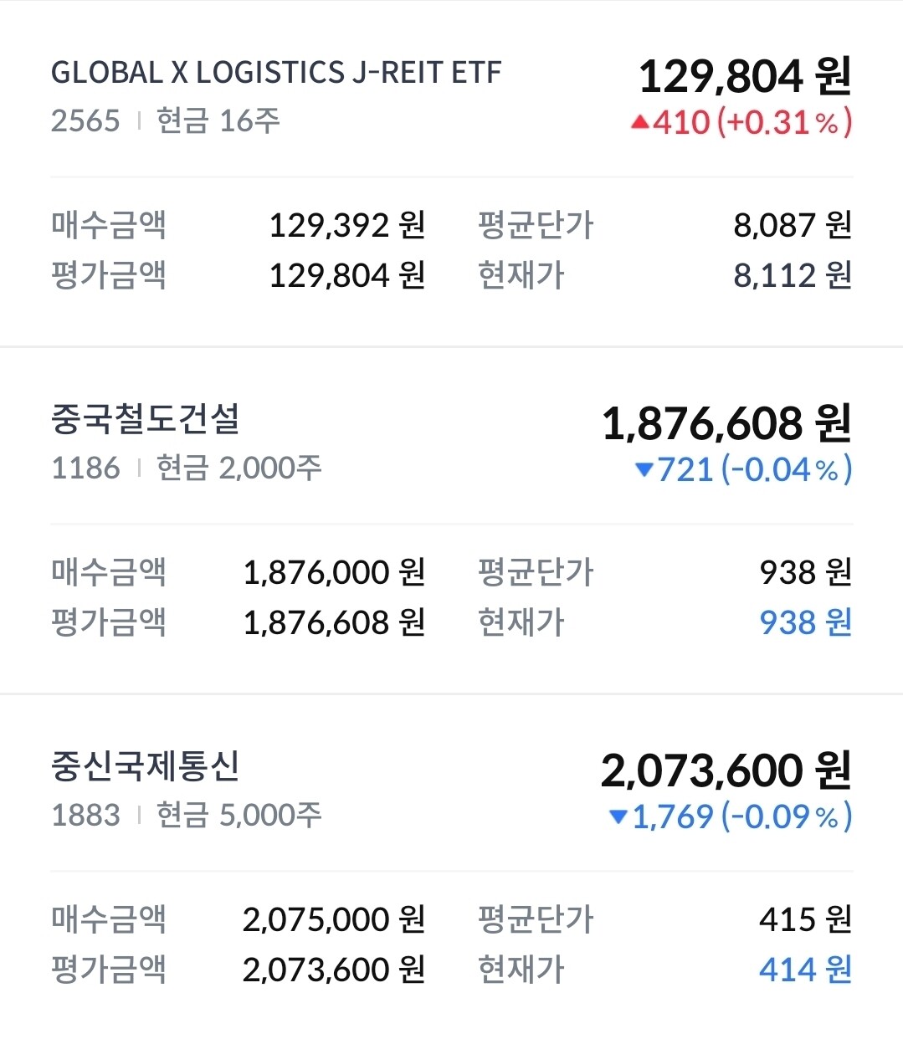Tap the 현재가 8,112 원 price
This screenshot has height=1039, width=903.
click(793, 275)
